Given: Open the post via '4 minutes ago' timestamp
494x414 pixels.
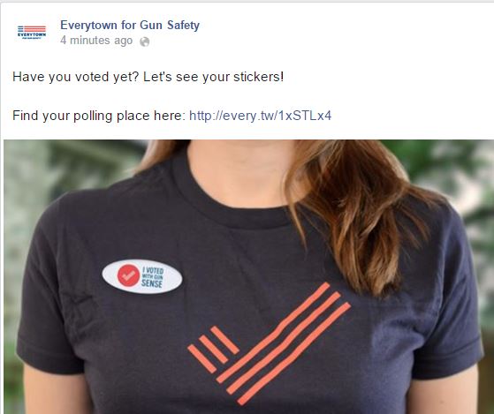Looking at the screenshot, I should tap(96, 41).
